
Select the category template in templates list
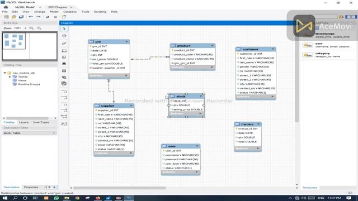328,55
